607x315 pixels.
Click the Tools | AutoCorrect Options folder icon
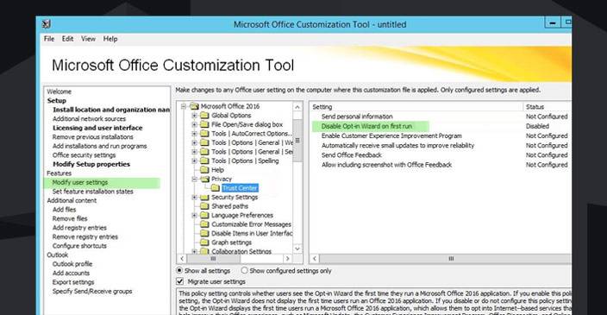coord(205,134)
